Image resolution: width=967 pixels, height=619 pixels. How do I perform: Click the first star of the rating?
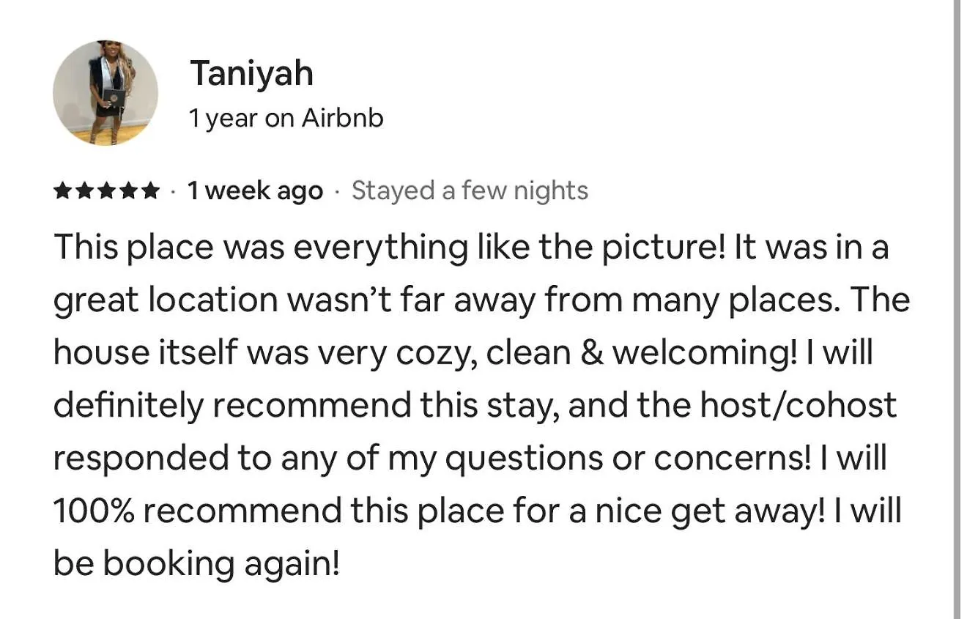point(63,191)
